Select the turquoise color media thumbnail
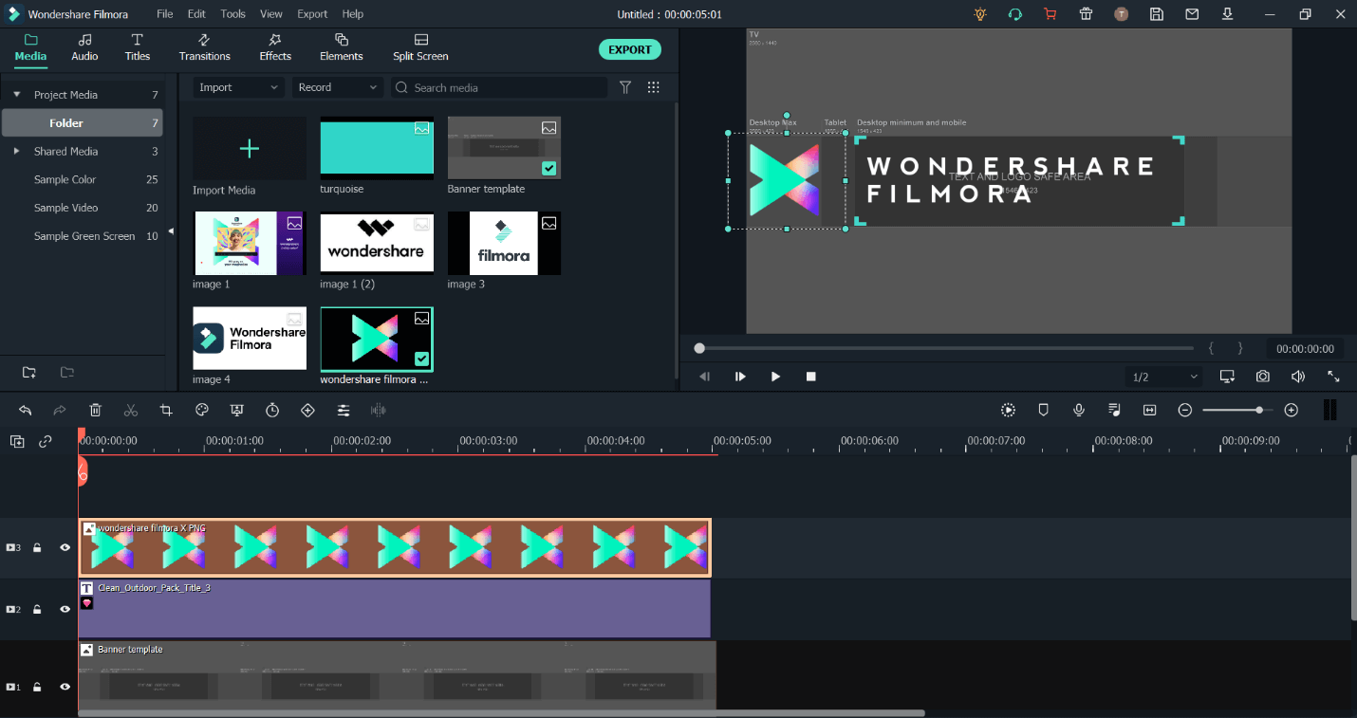The height and width of the screenshot is (718, 1357). [377, 148]
